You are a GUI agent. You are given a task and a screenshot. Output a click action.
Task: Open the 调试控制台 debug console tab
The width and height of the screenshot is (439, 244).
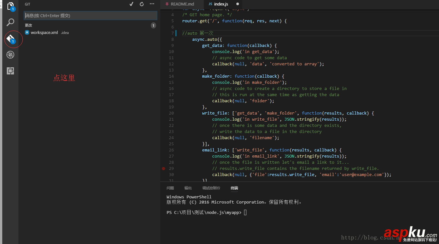coord(211,188)
